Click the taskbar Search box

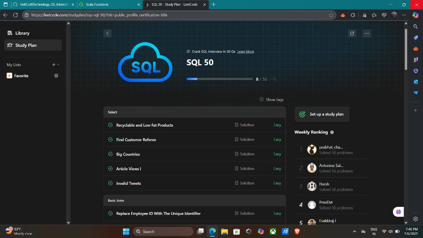(x=163, y=232)
